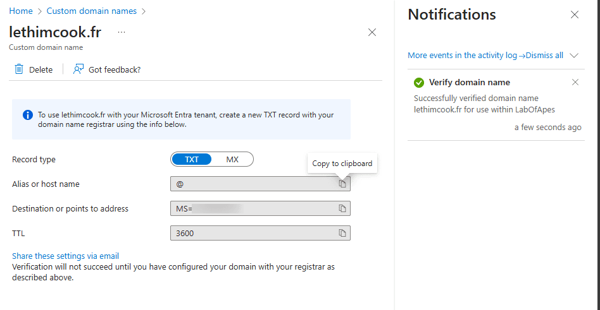Click the green success checkmark icon
Viewport: 600px width, 310px height.
[x=418, y=83]
